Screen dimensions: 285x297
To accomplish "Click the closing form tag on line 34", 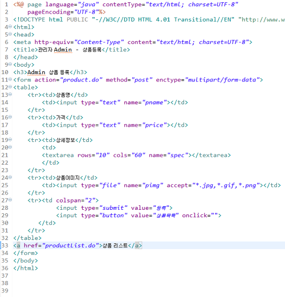I will (26, 253).
